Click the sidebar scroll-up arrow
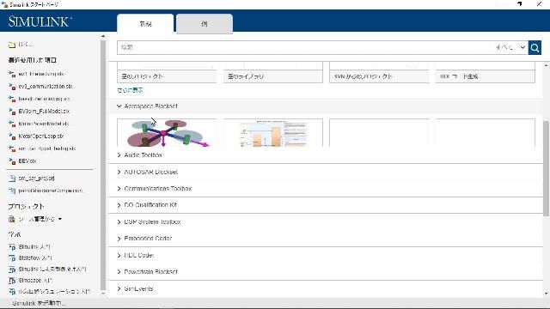The width and height of the screenshot is (550, 309). pos(103,36)
